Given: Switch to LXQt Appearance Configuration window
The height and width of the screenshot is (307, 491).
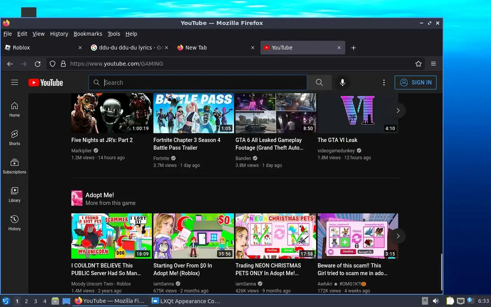Looking at the screenshot, I should [x=186, y=301].
